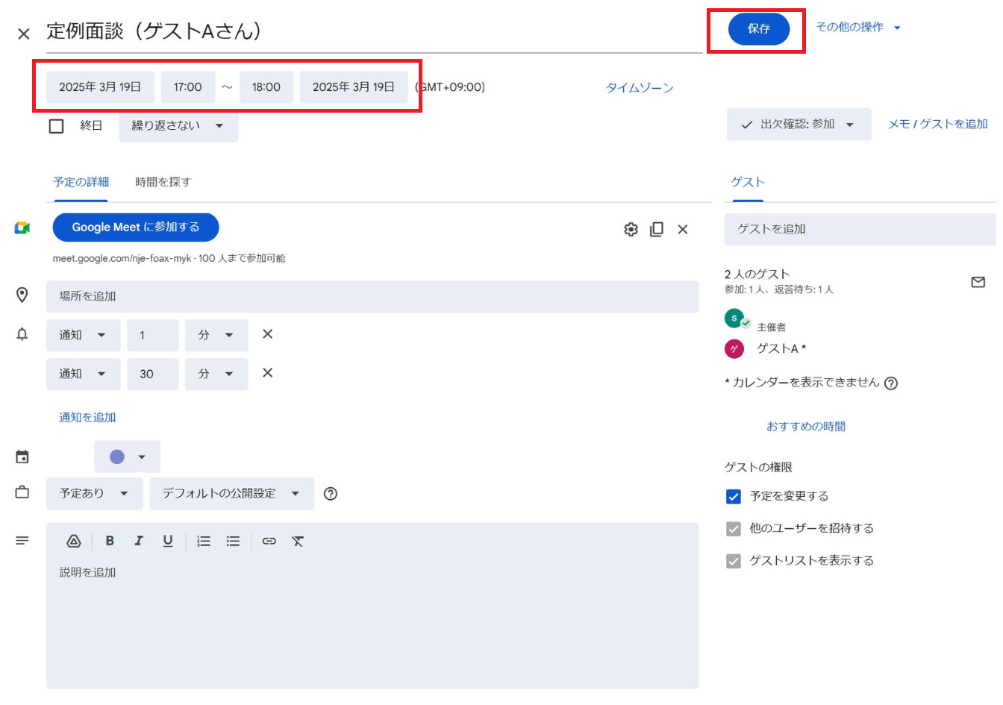Switch to the 時間を探す tab
This screenshot has height=705, width=1003.
[x=163, y=182]
